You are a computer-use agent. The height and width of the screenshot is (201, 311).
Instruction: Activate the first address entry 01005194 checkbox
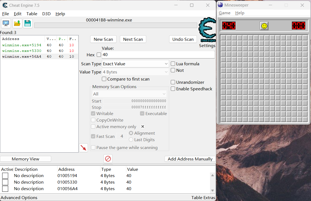point(5,176)
